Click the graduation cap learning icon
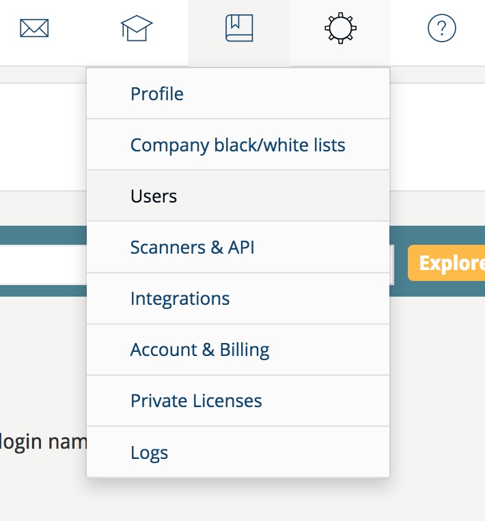Image resolution: width=485 pixels, height=521 pixels. coord(137,28)
